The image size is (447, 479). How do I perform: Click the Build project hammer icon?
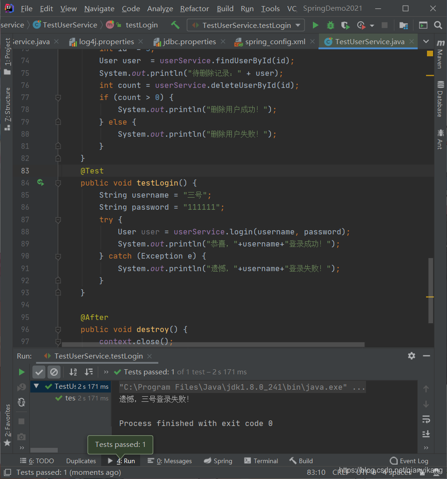click(176, 25)
